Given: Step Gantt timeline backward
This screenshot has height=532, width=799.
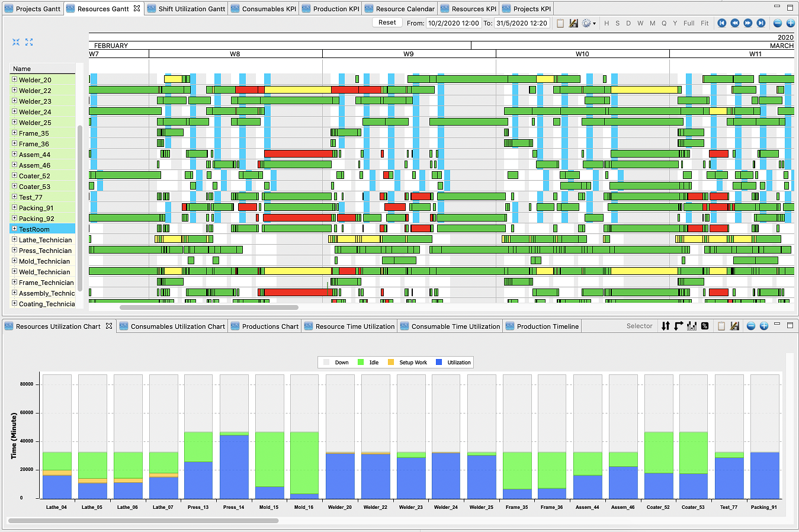Looking at the screenshot, I should coord(735,23).
